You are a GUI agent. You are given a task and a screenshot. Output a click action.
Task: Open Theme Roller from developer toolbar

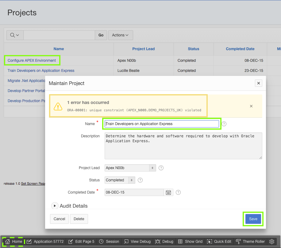250,242
